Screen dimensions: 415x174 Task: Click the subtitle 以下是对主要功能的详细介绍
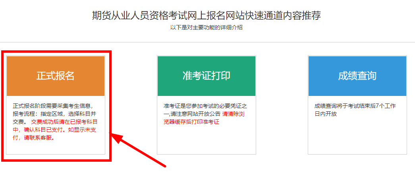207,27
